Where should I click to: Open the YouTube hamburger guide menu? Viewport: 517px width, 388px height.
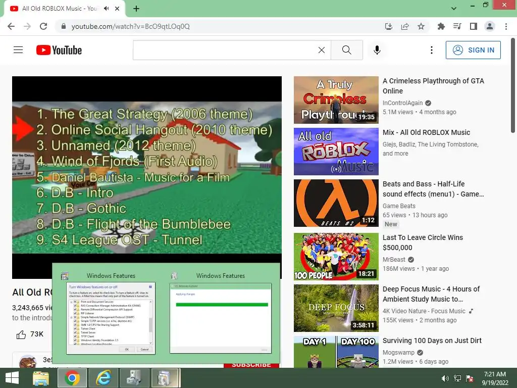tap(18, 50)
